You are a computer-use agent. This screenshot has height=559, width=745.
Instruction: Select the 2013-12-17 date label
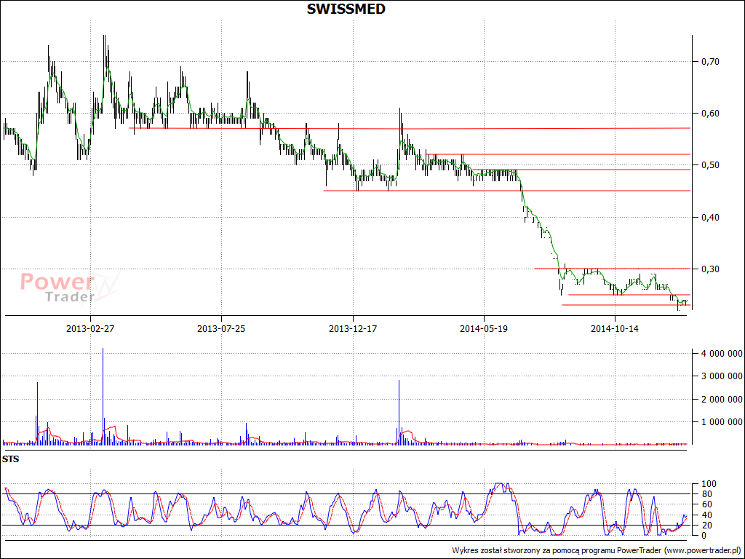click(353, 328)
